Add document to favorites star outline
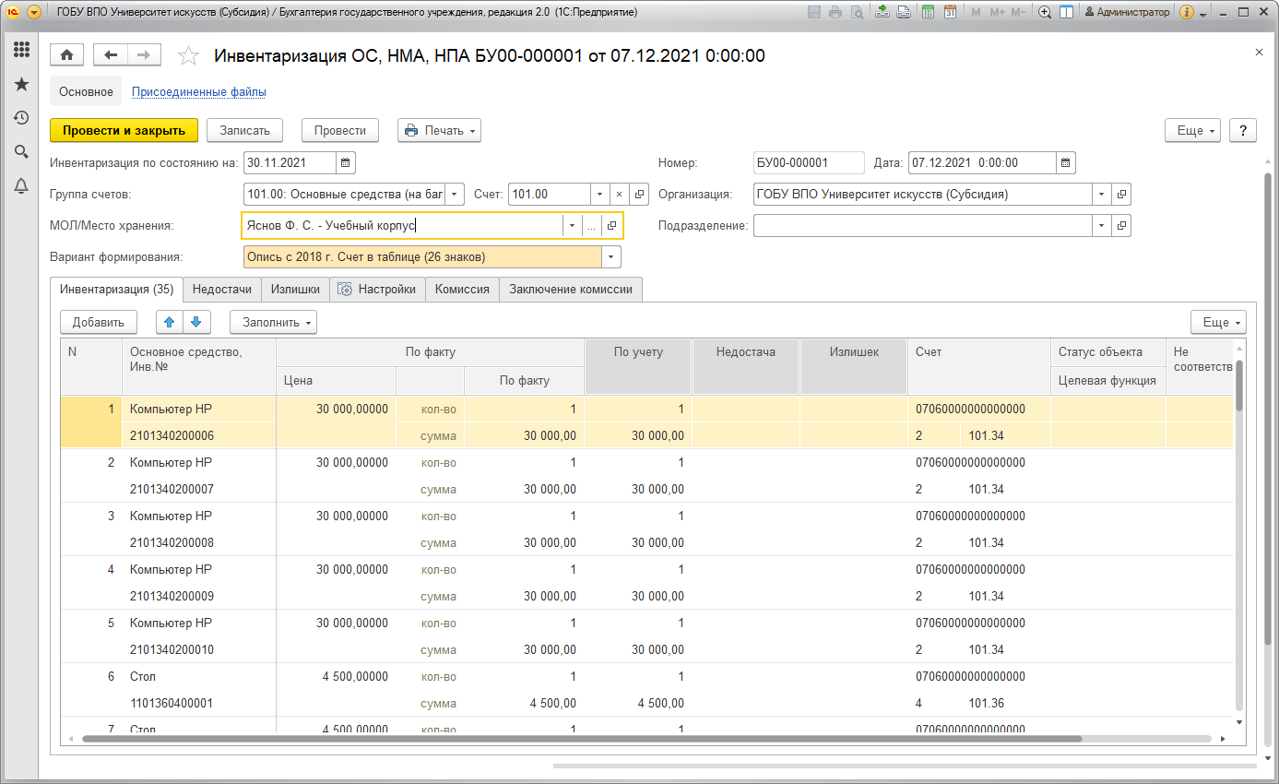Image resolution: width=1279 pixels, height=784 pixels. [188, 56]
